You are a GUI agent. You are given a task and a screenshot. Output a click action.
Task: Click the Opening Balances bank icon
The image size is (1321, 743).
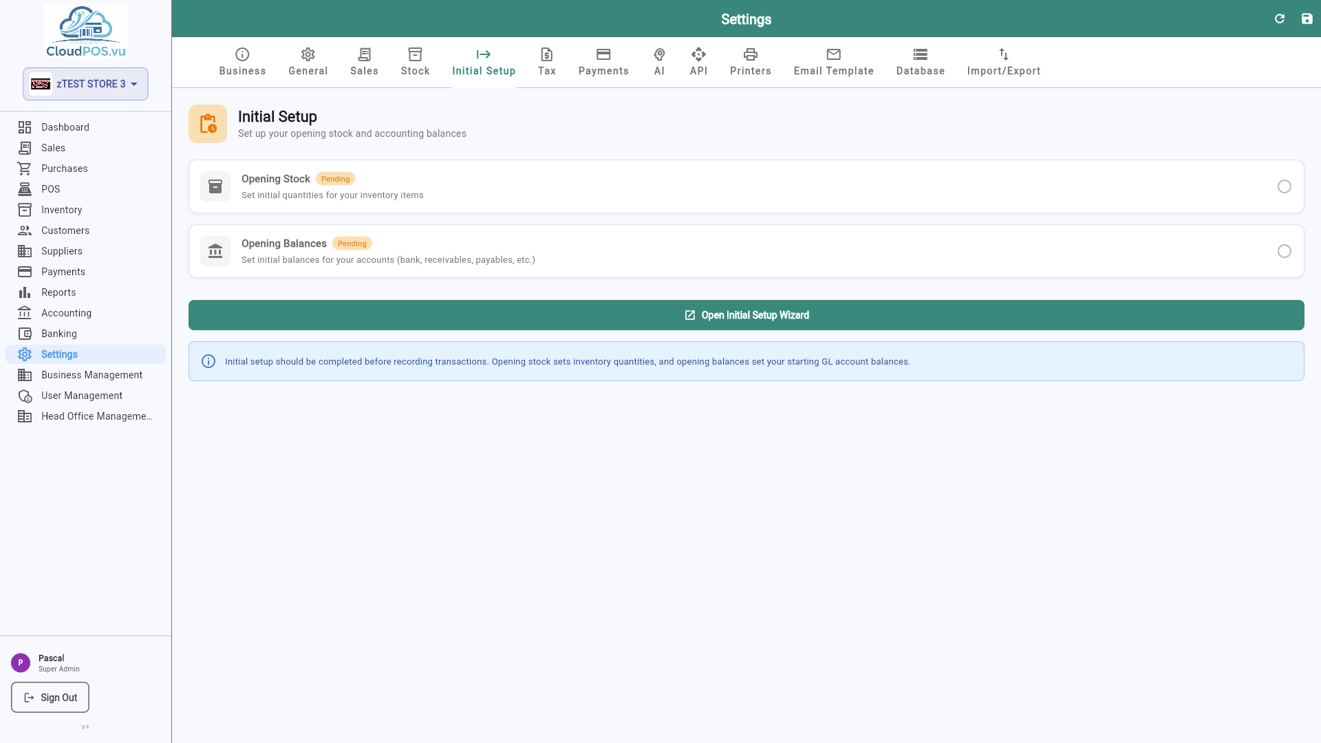point(215,251)
